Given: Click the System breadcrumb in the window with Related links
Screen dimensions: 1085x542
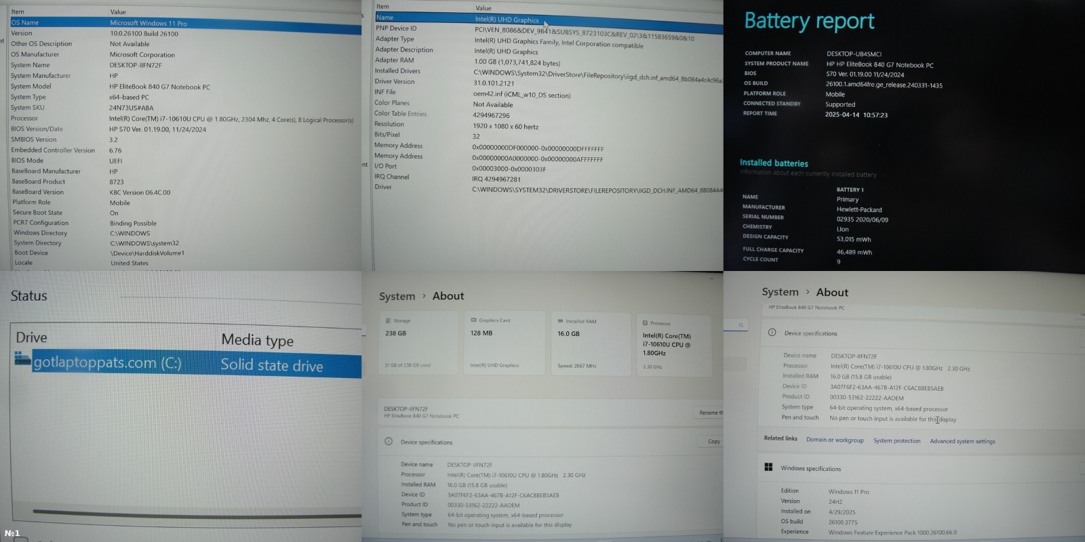Looking at the screenshot, I should pyautogui.click(x=780, y=292).
